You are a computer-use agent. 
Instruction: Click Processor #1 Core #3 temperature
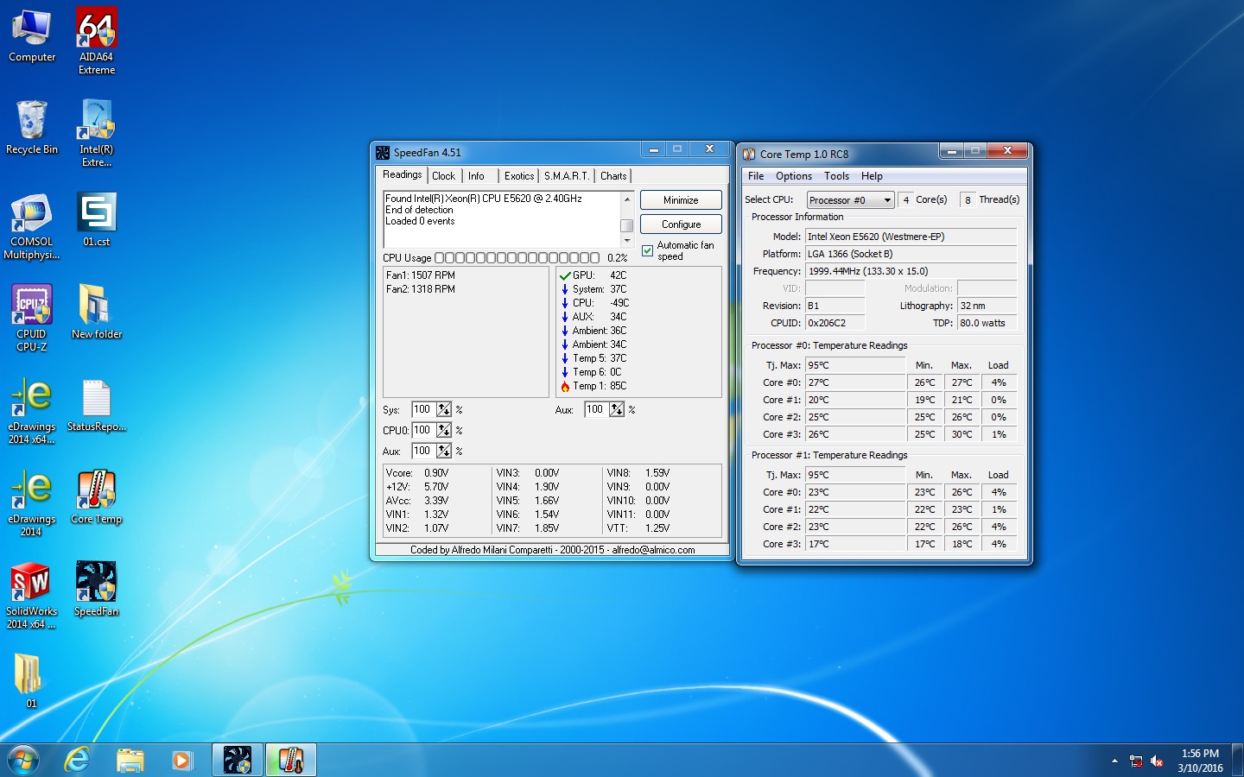855,544
